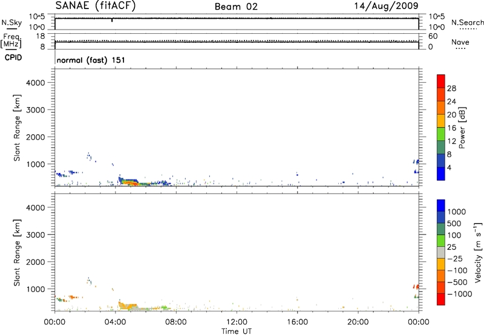The image size is (484, 335).
Task: Click the "16:00" time tick label
Action: [x=297, y=322]
